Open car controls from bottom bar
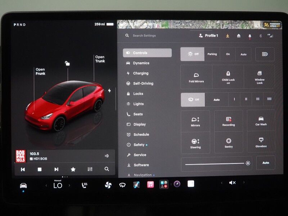The width and height of the screenshot is (288, 216). click(23, 186)
